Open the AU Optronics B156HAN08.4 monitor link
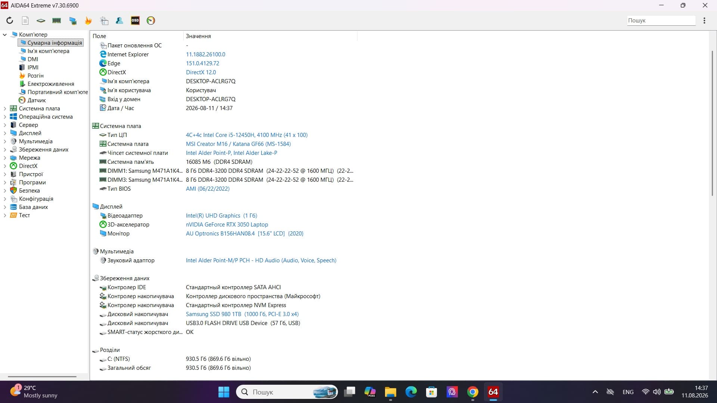The height and width of the screenshot is (403, 717). click(x=245, y=234)
